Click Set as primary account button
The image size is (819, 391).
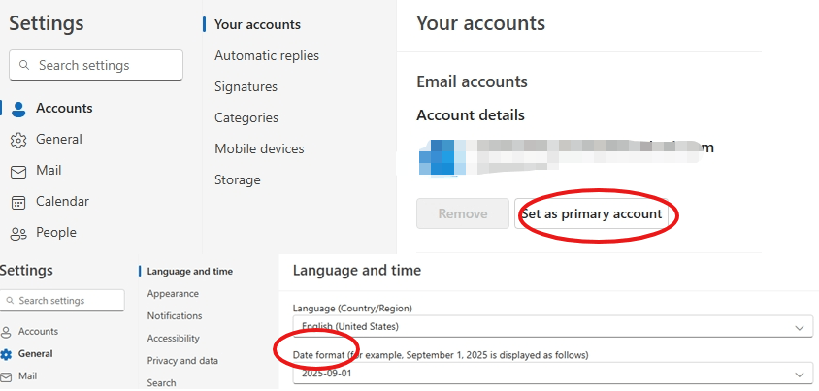(591, 213)
